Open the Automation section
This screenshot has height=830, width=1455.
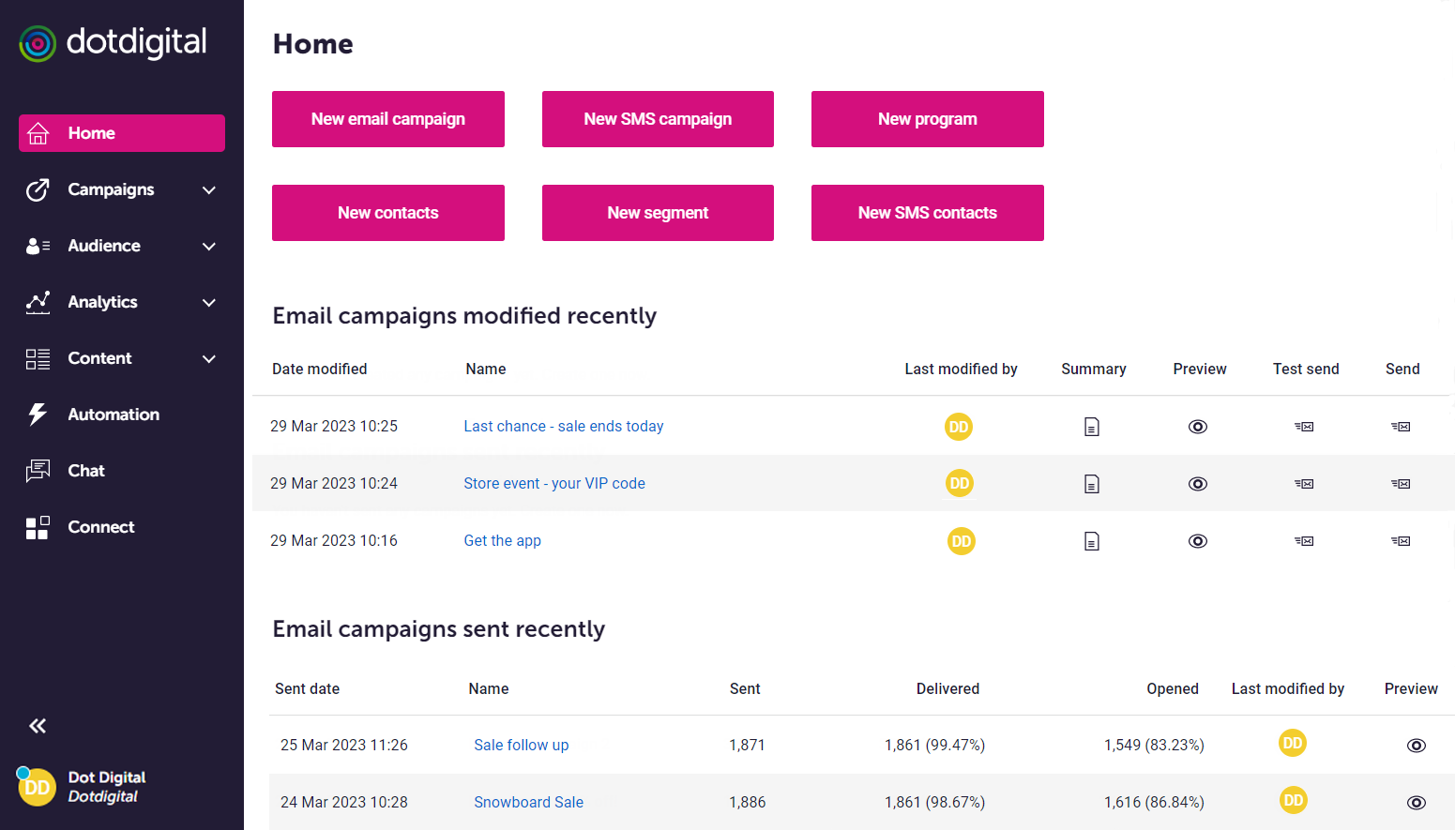(x=113, y=415)
